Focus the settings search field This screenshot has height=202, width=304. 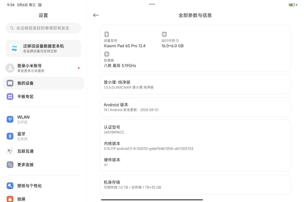[x=43, y=28]
